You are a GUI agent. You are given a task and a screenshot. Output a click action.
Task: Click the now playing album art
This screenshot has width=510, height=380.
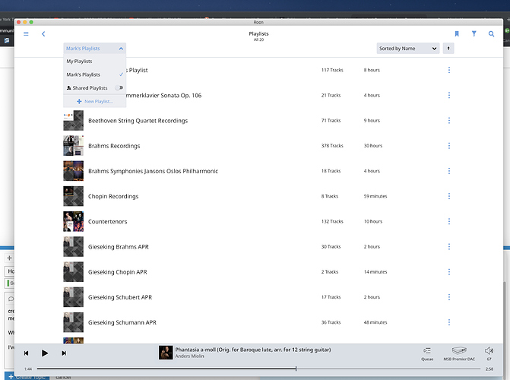tap(166, 353)
